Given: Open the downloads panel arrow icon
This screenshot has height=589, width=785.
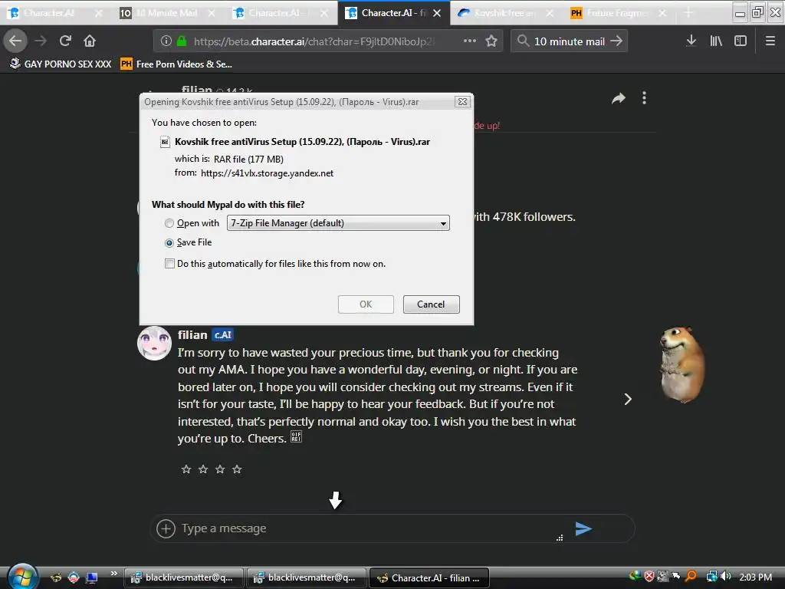Looking at the screenshot, I should pos(691,41).
